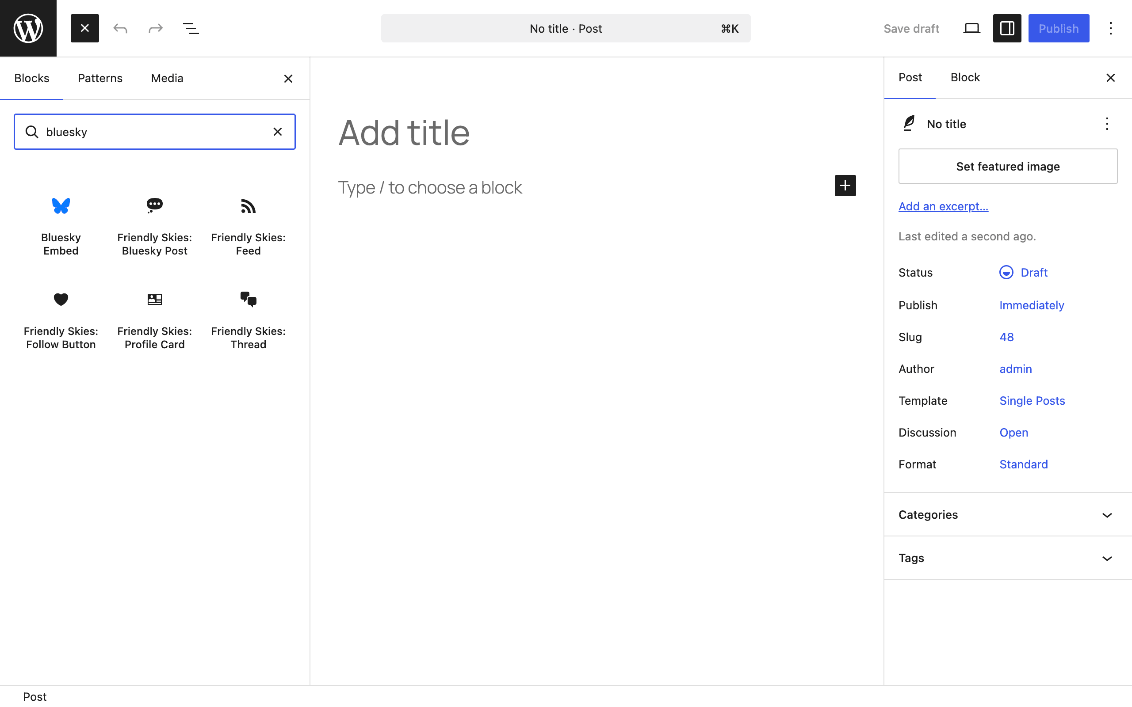Open the command palette titled No title · Post
The image size is (1132, 707).
pyautogui.click(x=566, y=28)
